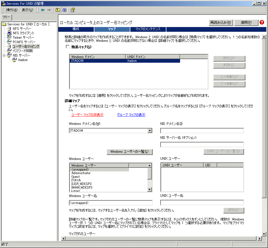
Task: Click the horizontal scrollbar right arrow
Action: [x=259, y=239]
